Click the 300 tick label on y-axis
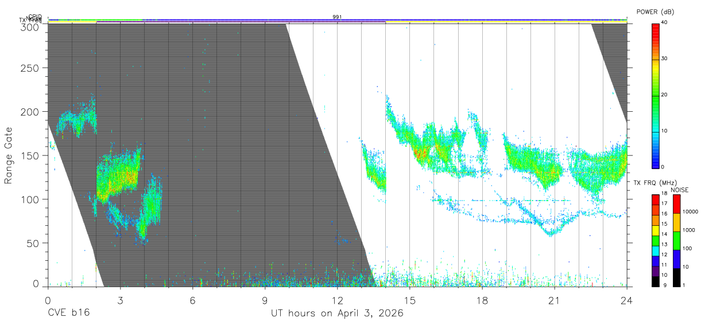Screen dimensions: 705x325 [x=30, y=26]
